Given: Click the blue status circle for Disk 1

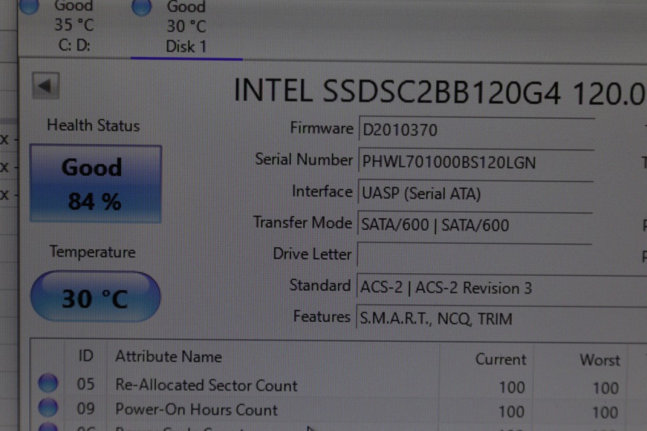Looking at the screenshot, I should pyautogui.click(x=142, y=7).
